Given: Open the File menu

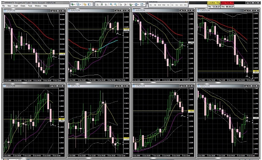Looking at the screenshot, I should click(x=3, y=6).
